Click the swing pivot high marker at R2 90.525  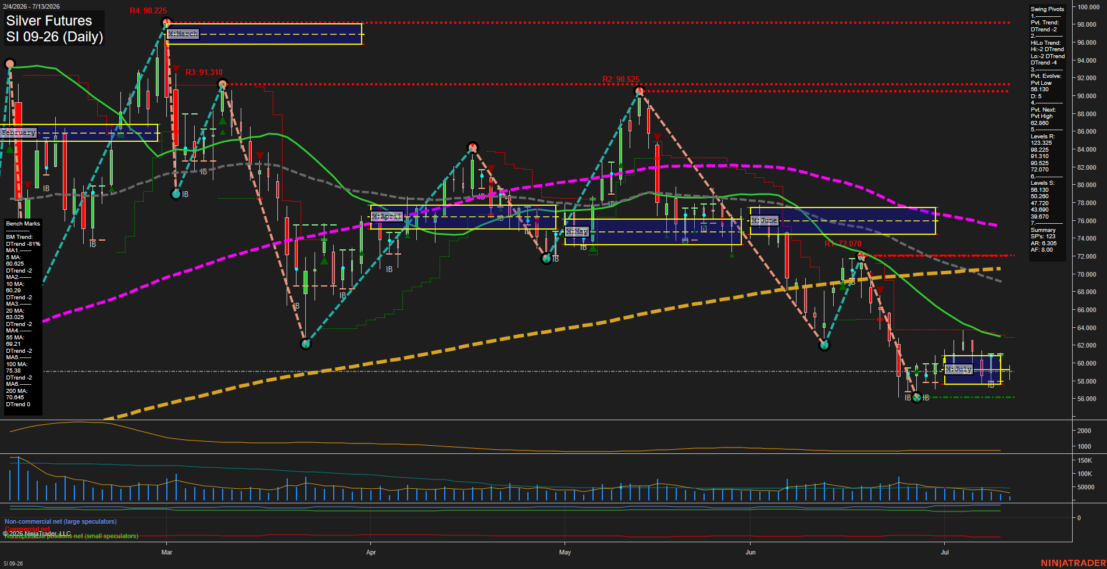[x=640, y=91]
